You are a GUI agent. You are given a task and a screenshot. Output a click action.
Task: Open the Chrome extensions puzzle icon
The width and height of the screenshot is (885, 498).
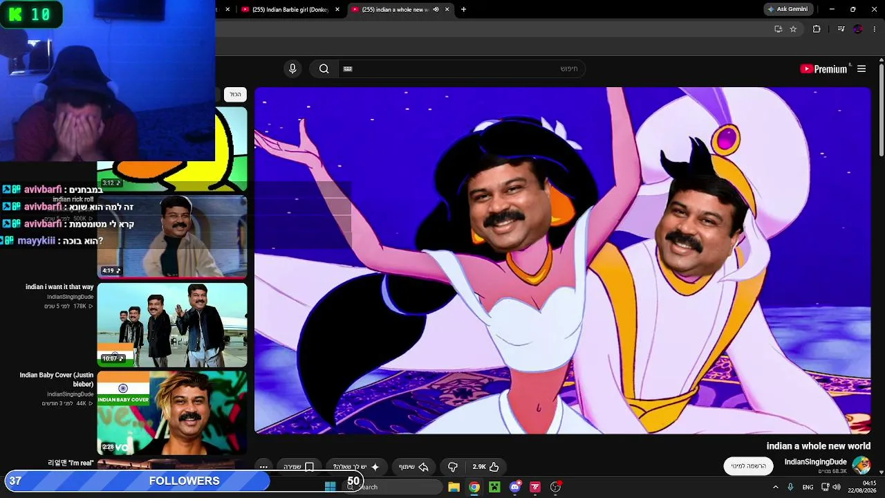(817, 29)
